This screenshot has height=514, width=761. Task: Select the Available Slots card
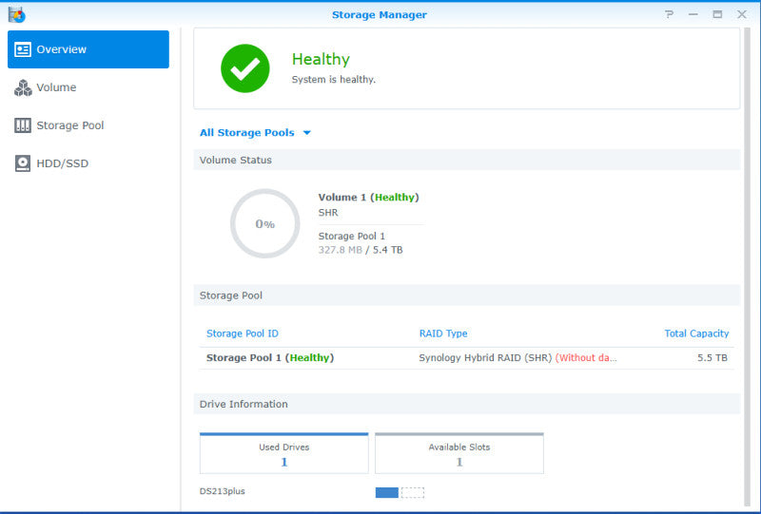[459, 453]
